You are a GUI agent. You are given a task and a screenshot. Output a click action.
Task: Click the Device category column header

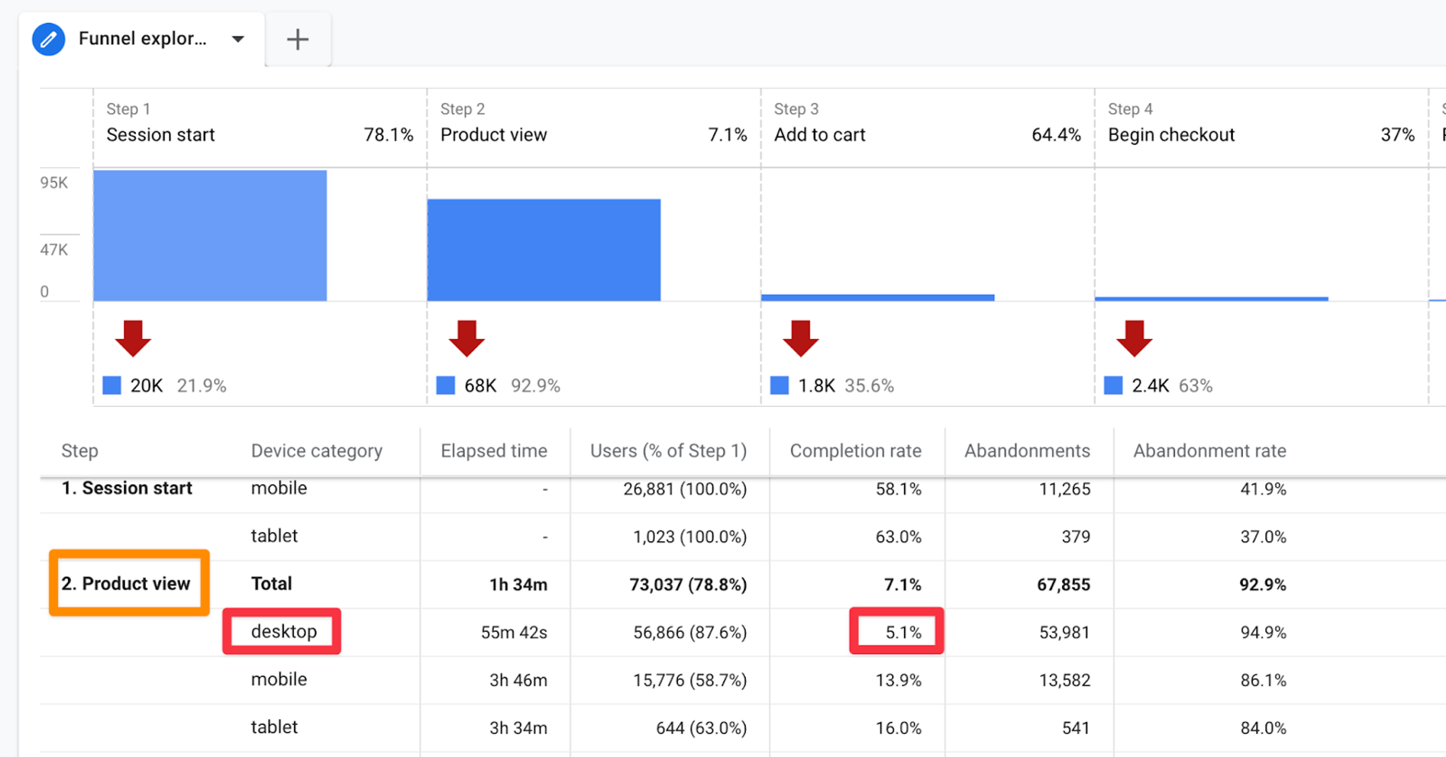pos(317,451)
